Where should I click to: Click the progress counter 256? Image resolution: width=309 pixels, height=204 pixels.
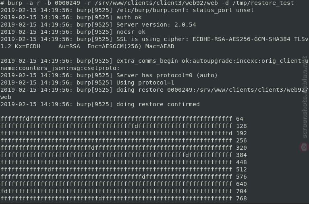click(x=241, y=140)
